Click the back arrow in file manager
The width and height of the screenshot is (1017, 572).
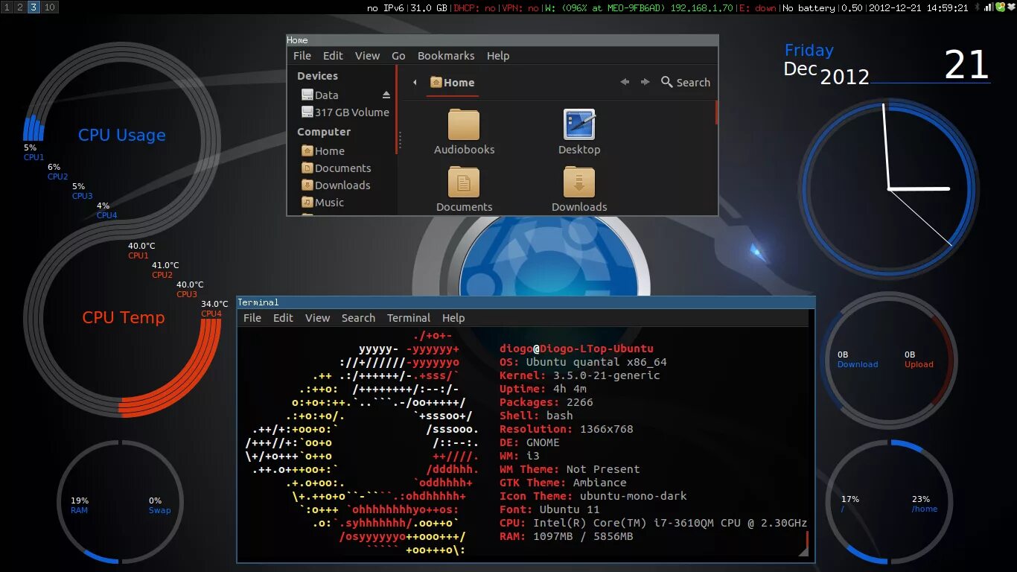click(625, 82)
